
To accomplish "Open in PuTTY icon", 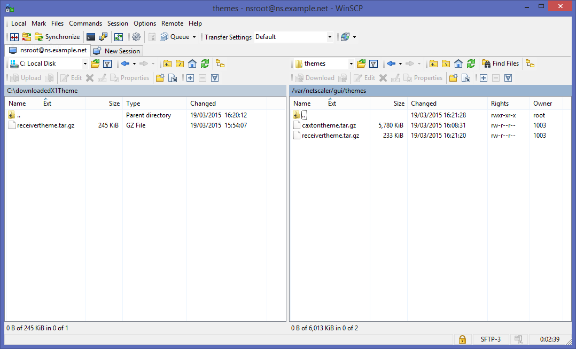I will [103, 37].
